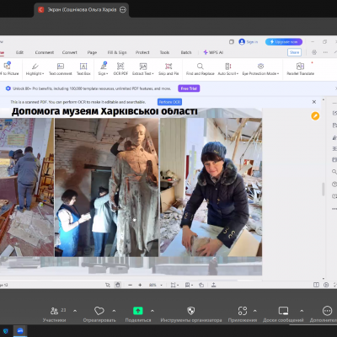The height and width of the screenshot is (337, 337).
Task: Click the Free Trial button
Action: coord(189,88)
